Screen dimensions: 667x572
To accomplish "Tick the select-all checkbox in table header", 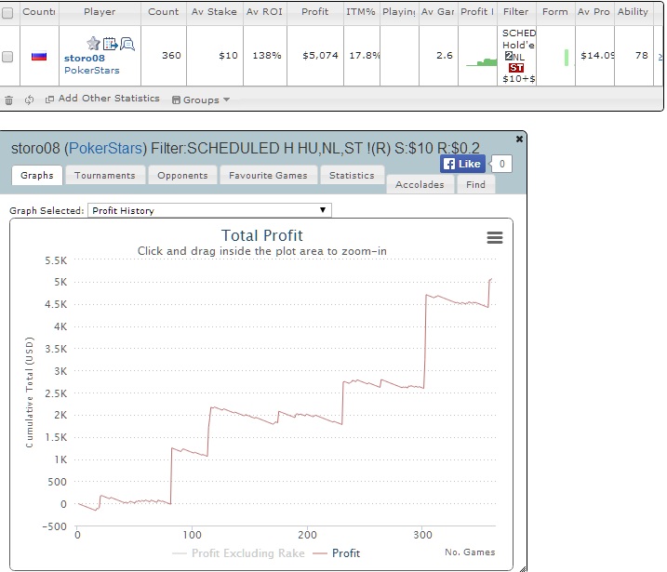I will (7, 13).
